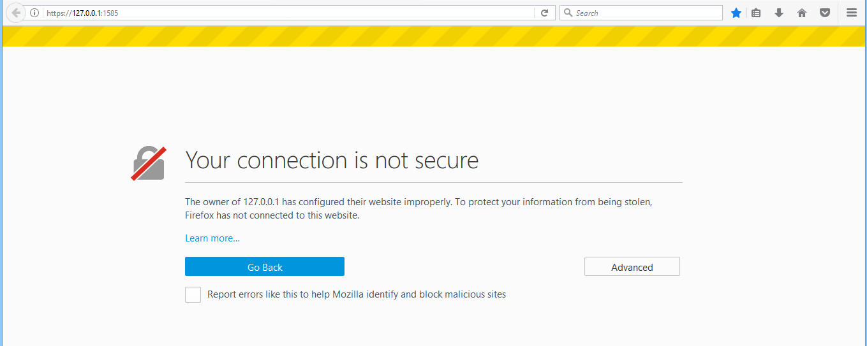
Task: Bookmark this page with the star icon
Action: (x=736, y=13)
